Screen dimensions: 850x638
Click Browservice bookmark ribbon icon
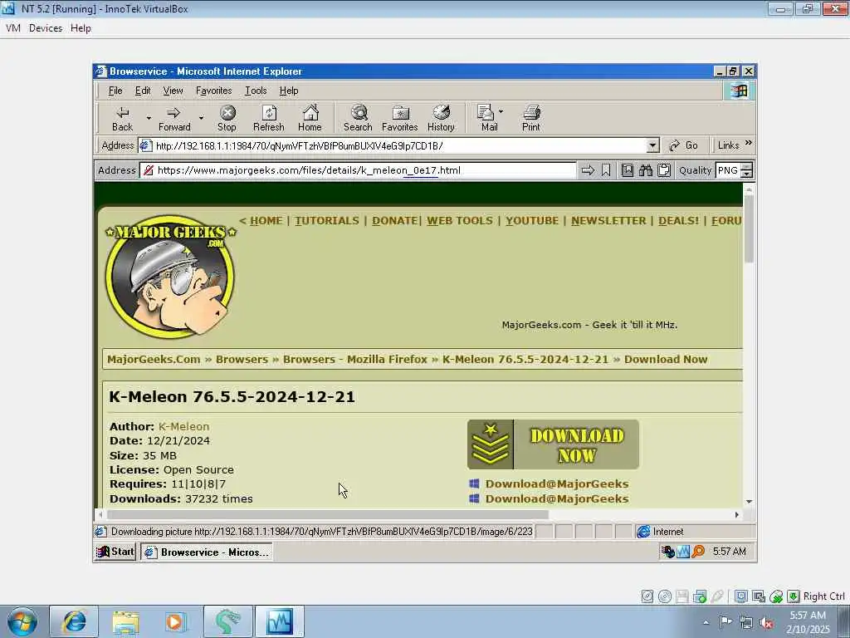click(x=606, y=170)
